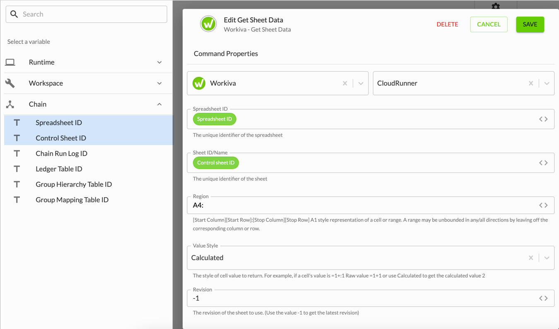
Task: Open the CloudRunner dropdown arrow
Action: coord(547,83)
